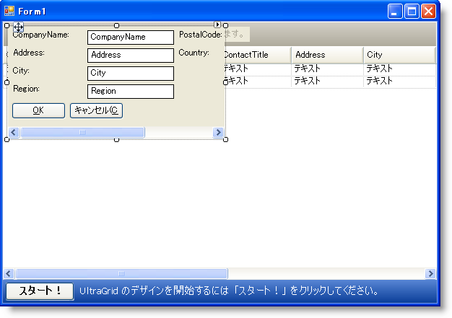Open the smart tag arrow on the panel

(x=217, y=25)
